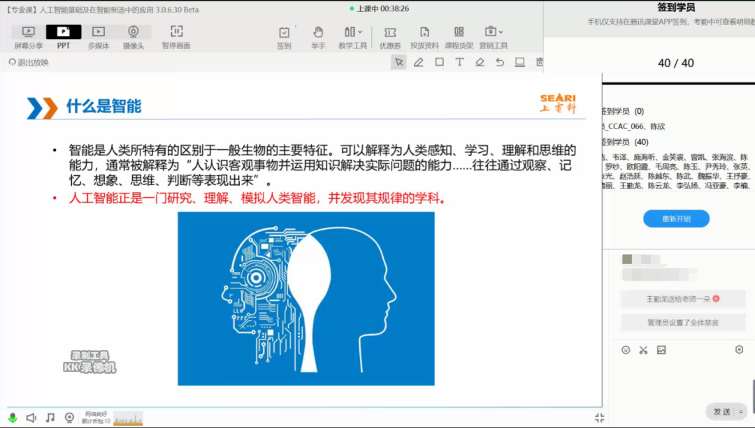Click 退出放映 to exit slideshow
Screen dimensions: 755x428
[29, 62]
